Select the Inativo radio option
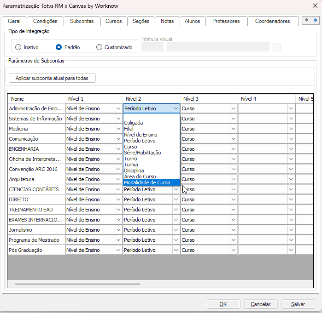Image resolution: width=322 pixels, height=313 pixels. [18, 47]
